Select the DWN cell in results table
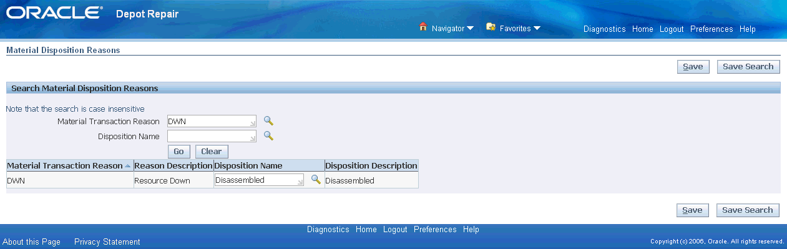 (69, 180)
